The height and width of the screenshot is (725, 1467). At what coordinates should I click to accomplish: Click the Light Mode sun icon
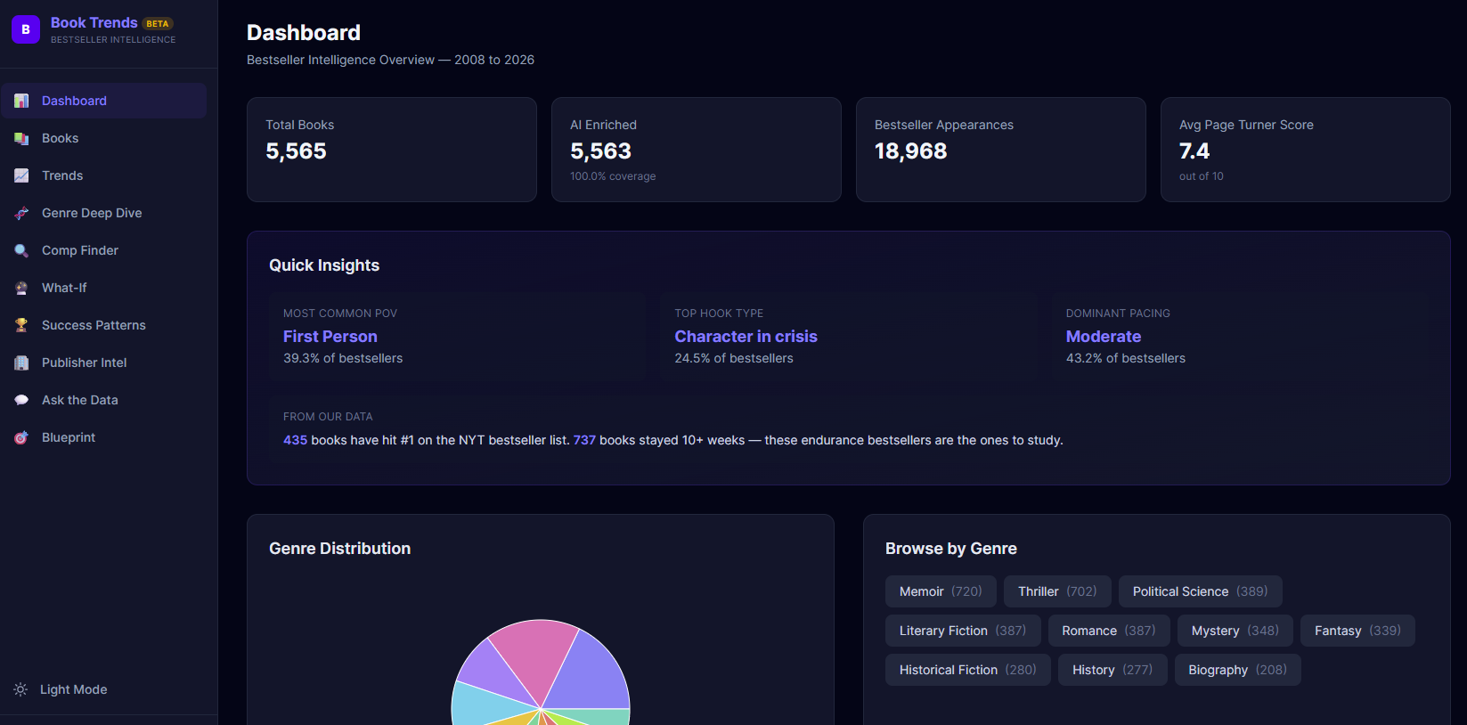click(x=20, y=689)
